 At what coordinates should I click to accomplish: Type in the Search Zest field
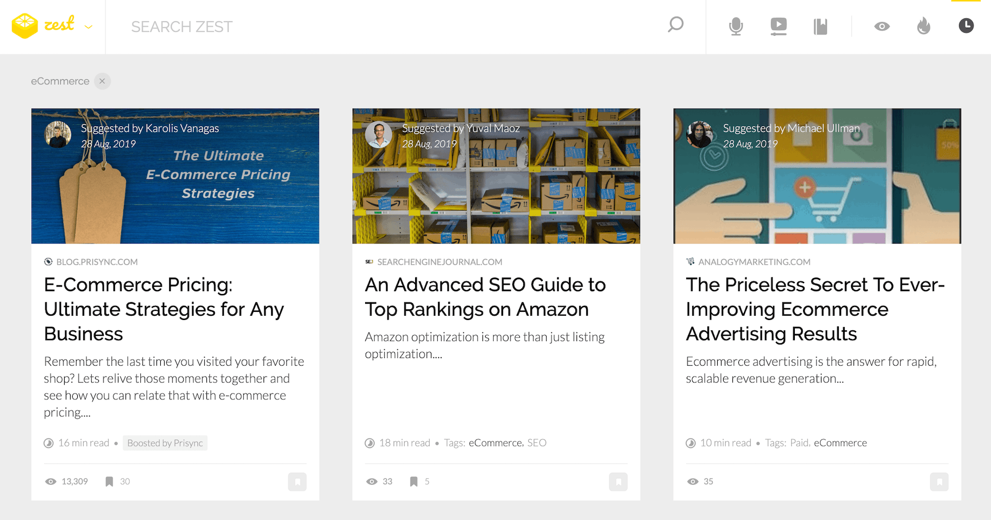380,27
